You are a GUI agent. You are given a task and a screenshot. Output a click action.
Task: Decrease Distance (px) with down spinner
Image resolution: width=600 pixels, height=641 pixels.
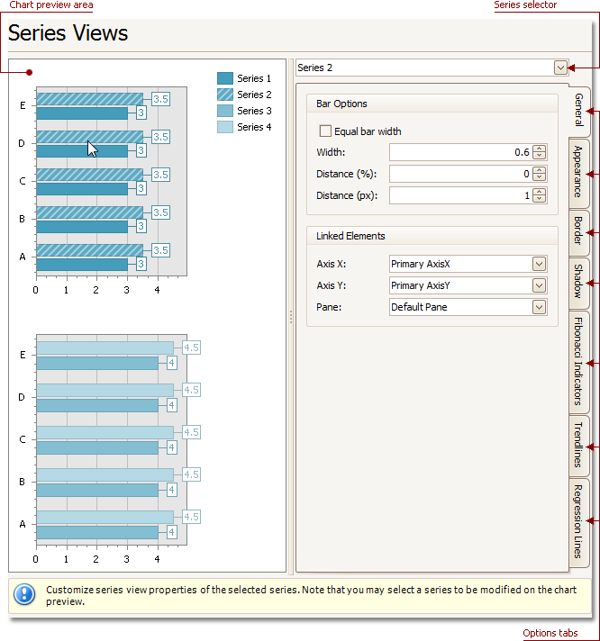[x=540, y=199]
